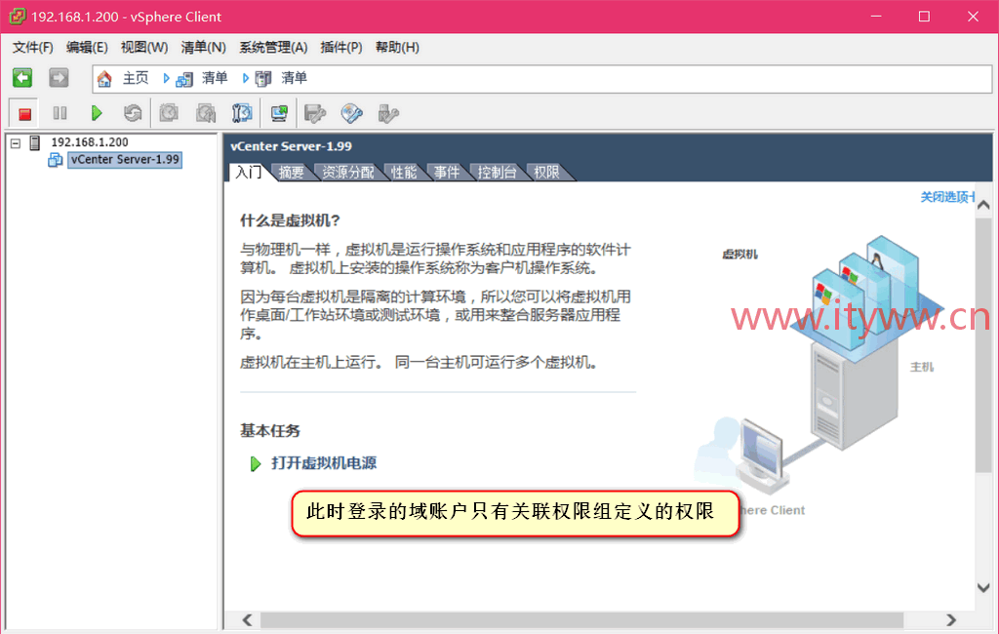
Task: Click the first 清单 breadcrumb item
Action: coord(214,78)
